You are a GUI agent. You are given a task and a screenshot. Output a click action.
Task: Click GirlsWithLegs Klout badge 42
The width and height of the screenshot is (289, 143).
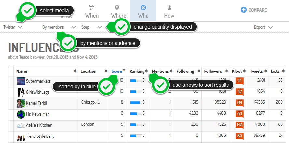tap(240, 92)
